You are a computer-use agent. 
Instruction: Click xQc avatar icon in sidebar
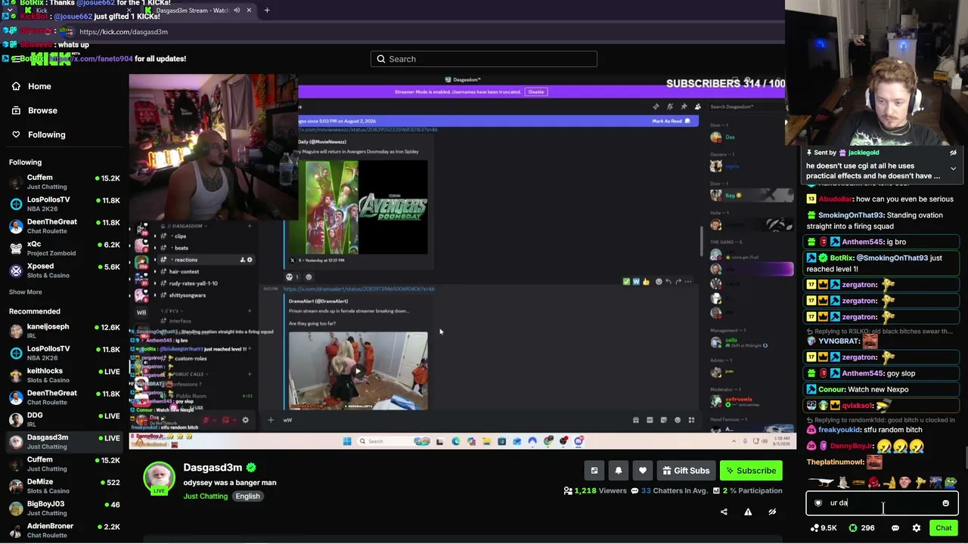pos(16,249)
